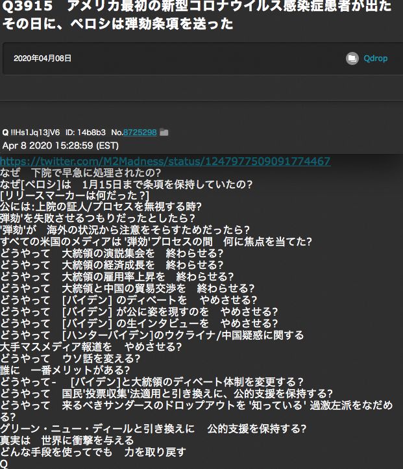Viewport: 403px width, 469px height.
Task: Click the line すべての米国のメディアは '弾劾'プロセスの間
Action: (156, 242)
